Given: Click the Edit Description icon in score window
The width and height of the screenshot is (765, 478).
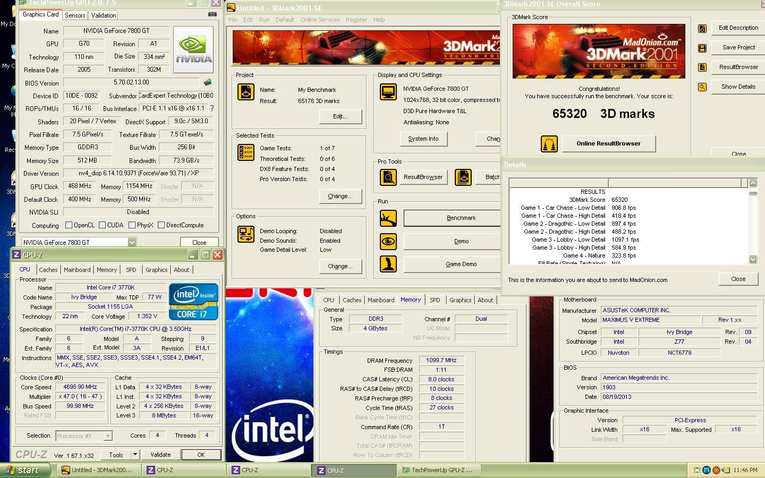Looking at the screenshot, I should pyautogui.click(x=702, y=29).
